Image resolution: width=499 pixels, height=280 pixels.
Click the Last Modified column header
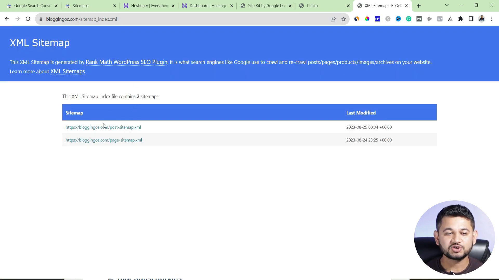361,113
